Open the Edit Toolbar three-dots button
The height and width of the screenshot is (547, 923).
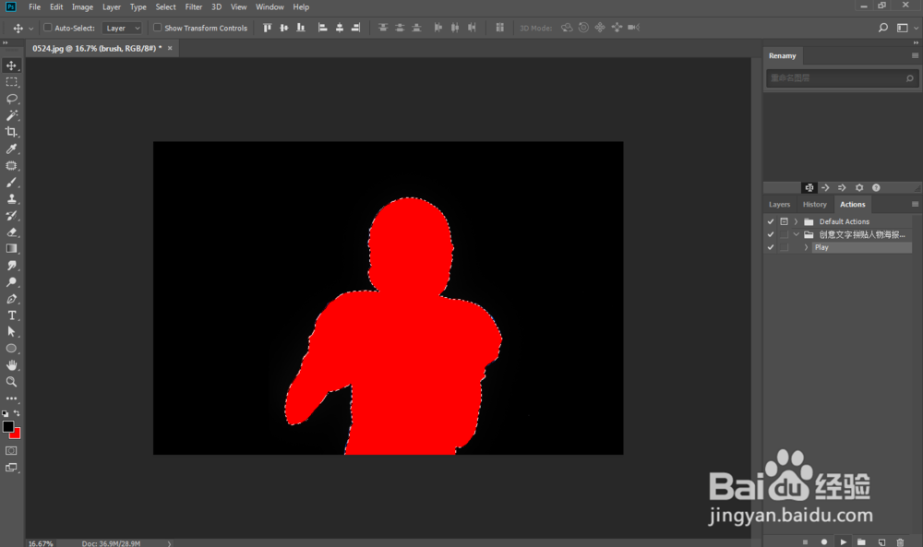pyautogui.click(x=11, y=398)
